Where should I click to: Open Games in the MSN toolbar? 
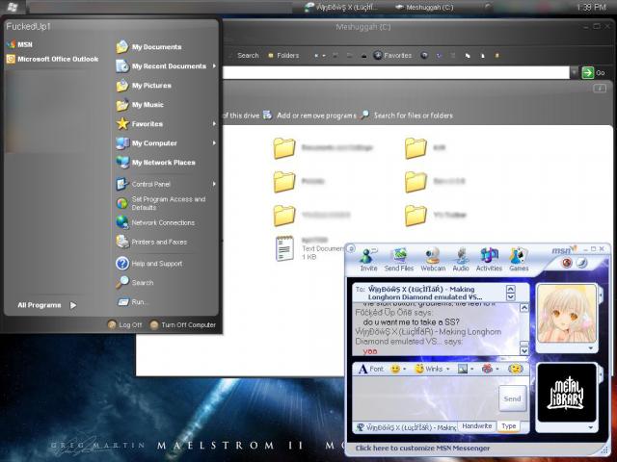tap(519, 260)
